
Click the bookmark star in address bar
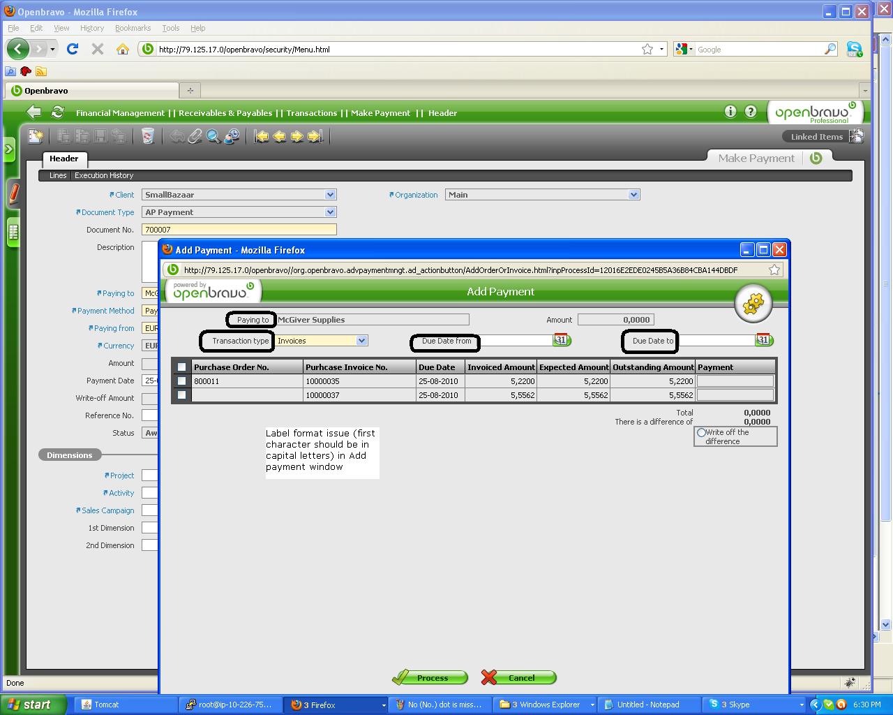[647, 49]
